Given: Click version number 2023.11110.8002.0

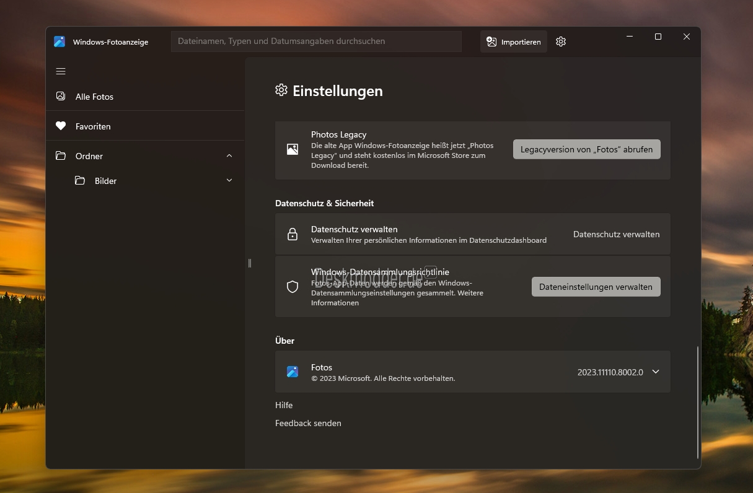Looking at the screenshot, I should click(610, 372).
